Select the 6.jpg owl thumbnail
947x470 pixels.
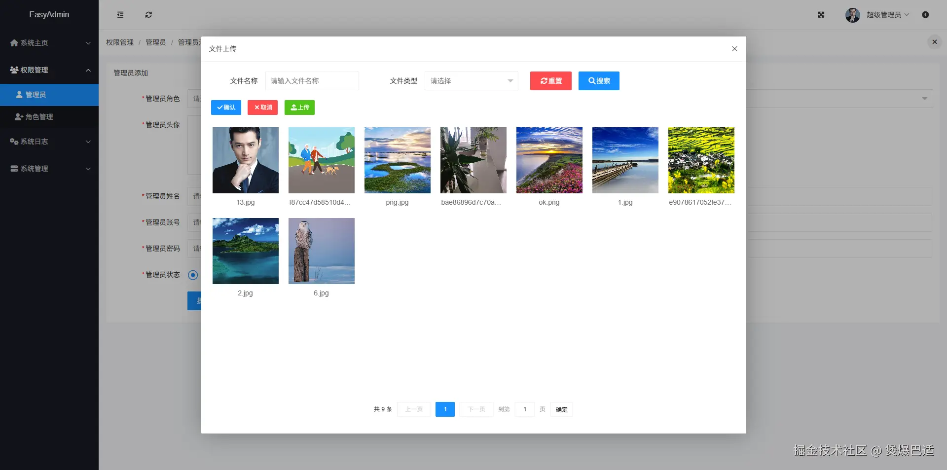click(322, 251)
